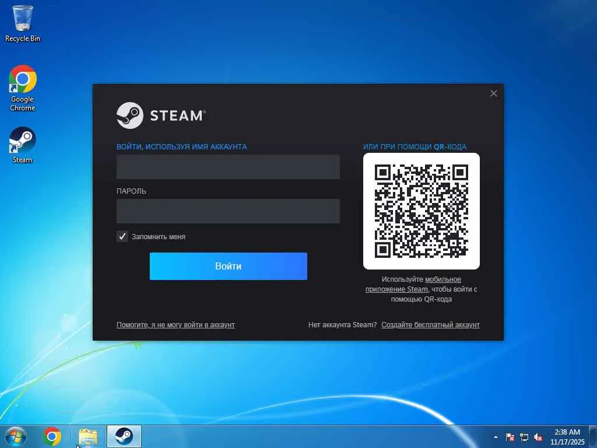Click the Нет аккаунта Steam? text
Screen dimensions: 597x448
click(342, 325)
